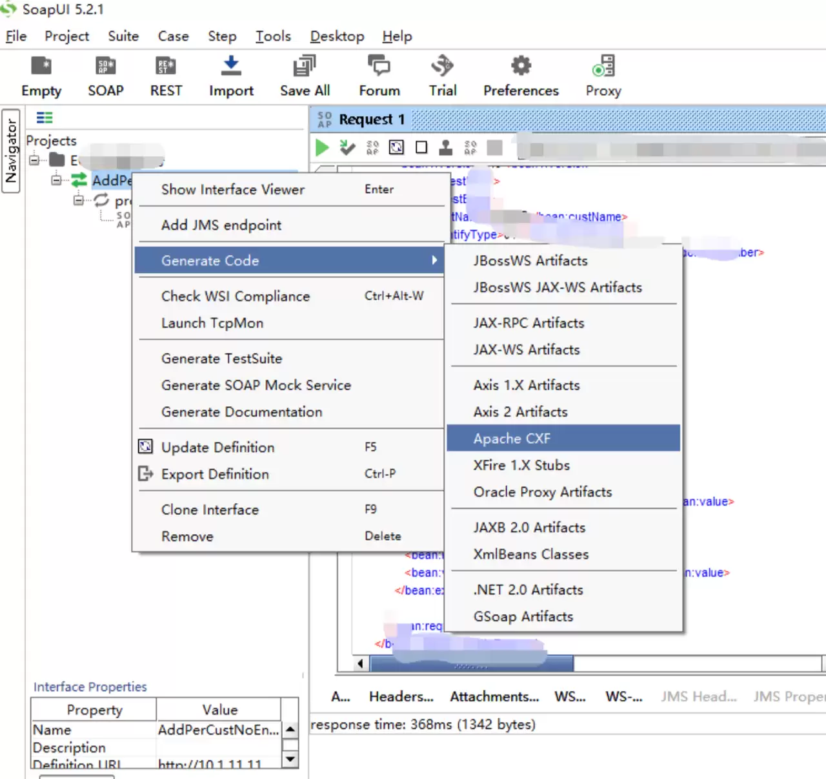This screenshot has height=779, width=826.
Task: Click the Save All icon
Action: click(x=305, y=66)
